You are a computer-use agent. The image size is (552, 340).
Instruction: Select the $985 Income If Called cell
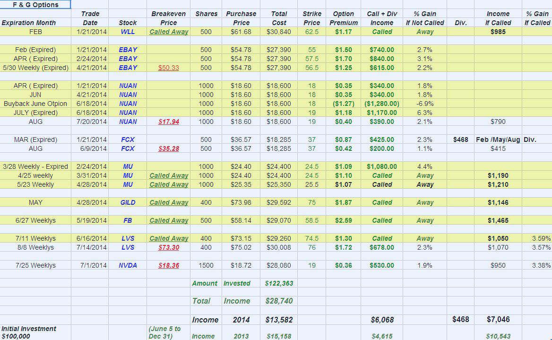click(498, 32)
